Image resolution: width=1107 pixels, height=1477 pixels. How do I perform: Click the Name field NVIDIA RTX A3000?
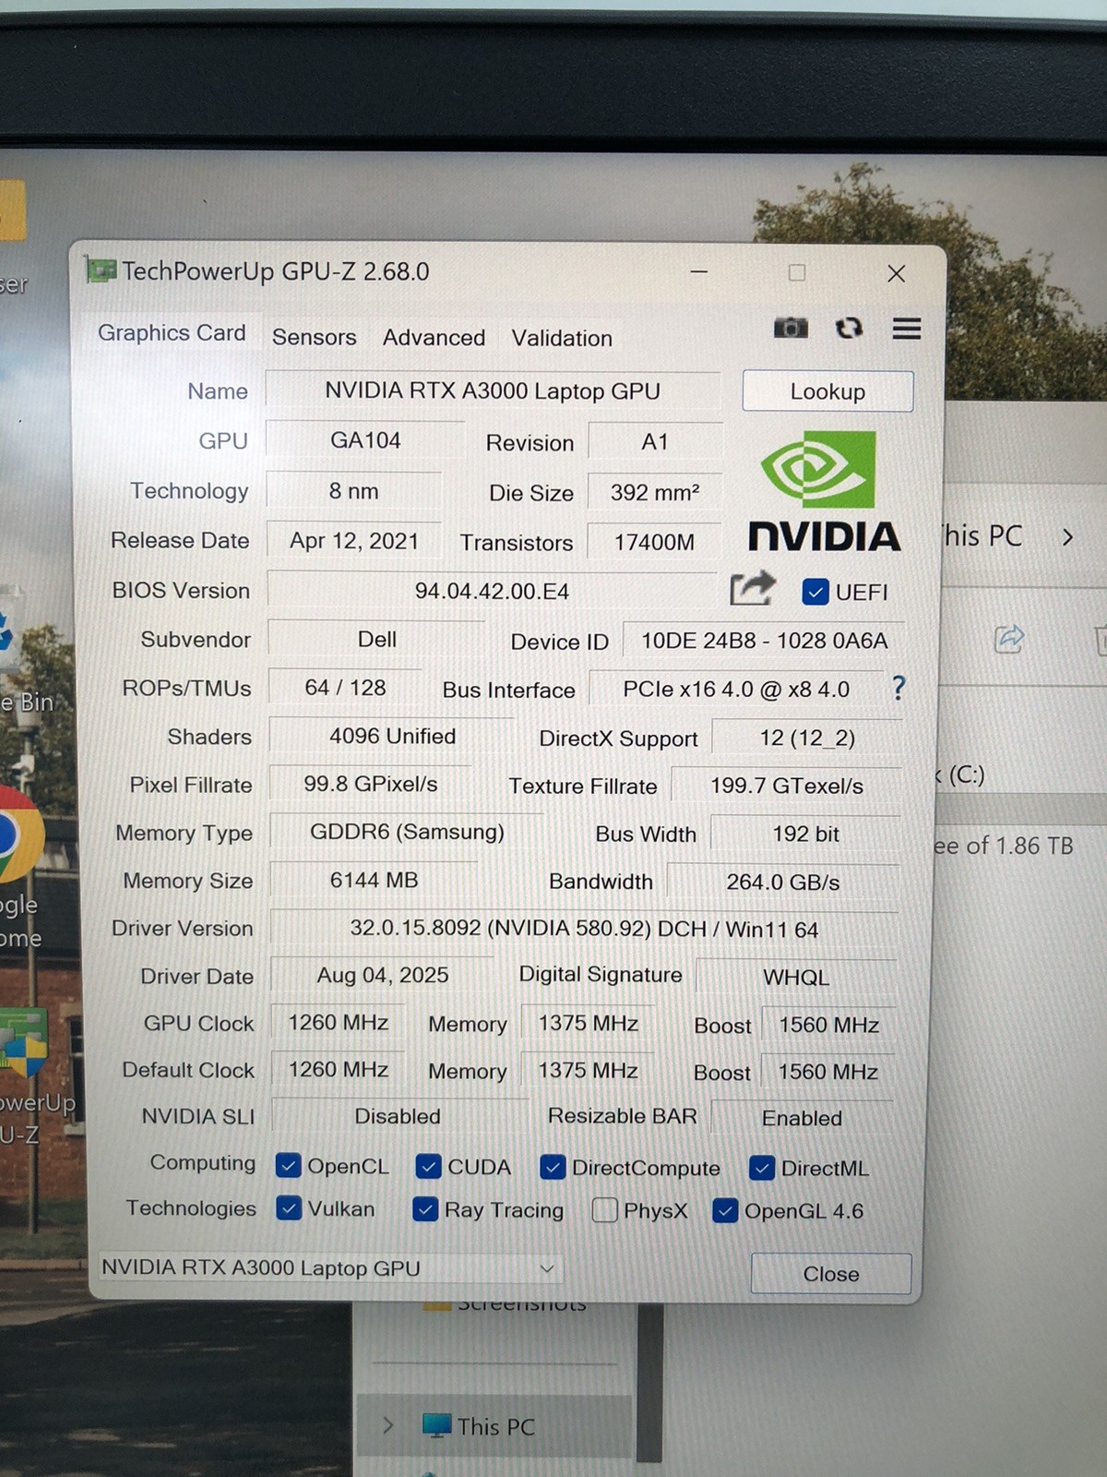[493, 390]
